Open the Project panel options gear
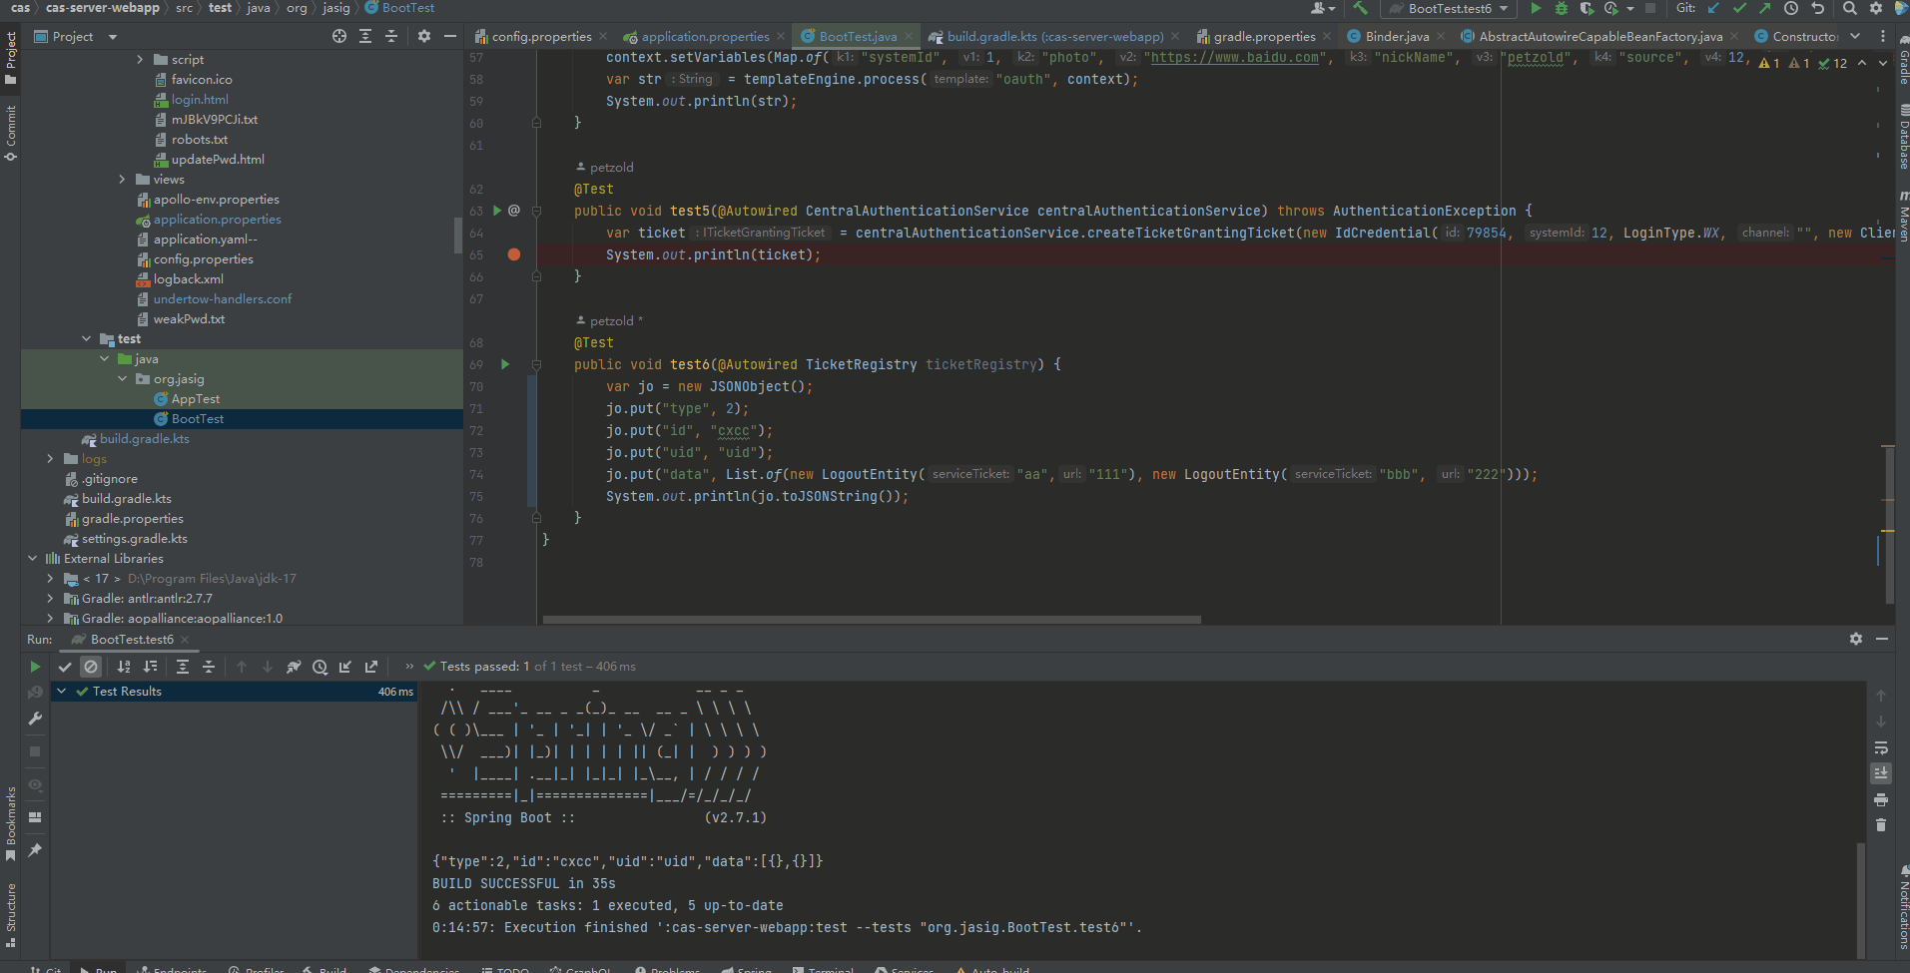1910x973 pixels. 424,36
